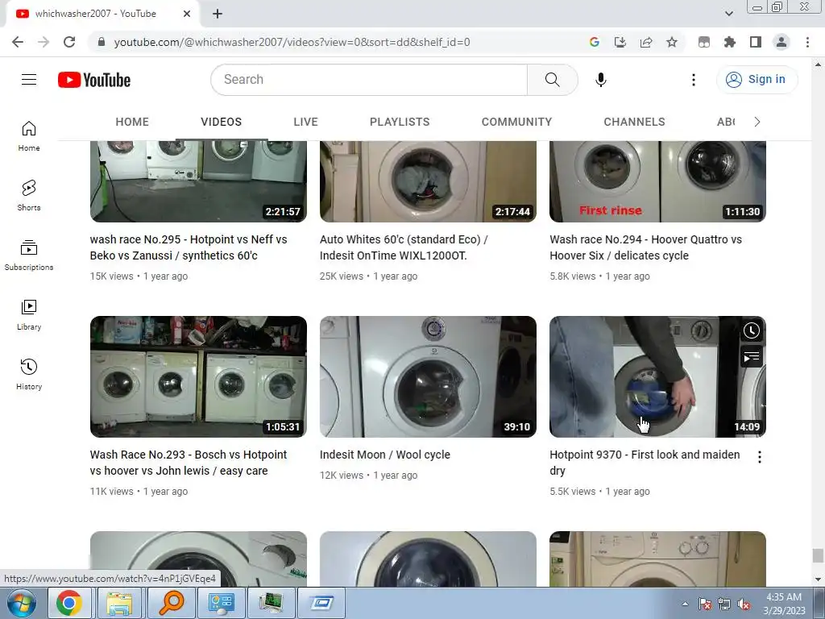Bookmark this page with star icon
The image size is (825, 619).
[672, 42]
